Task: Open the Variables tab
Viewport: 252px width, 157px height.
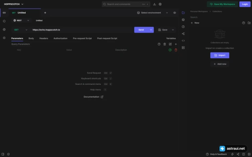Action: pyautogui.click(x=171, y=38)
